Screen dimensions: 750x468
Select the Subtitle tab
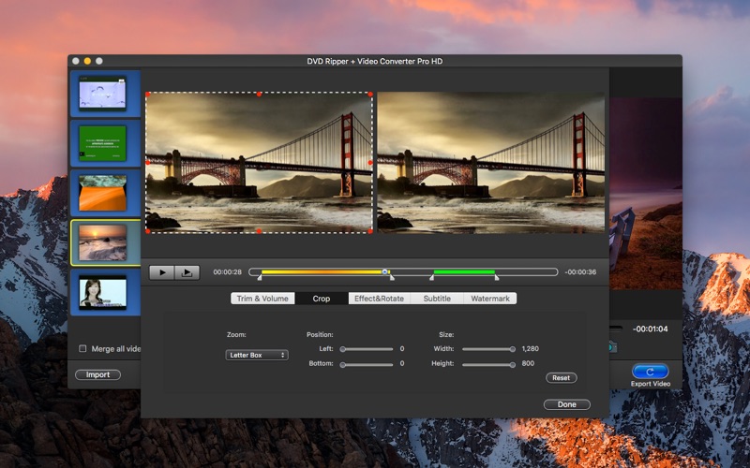tap(437, 299)
